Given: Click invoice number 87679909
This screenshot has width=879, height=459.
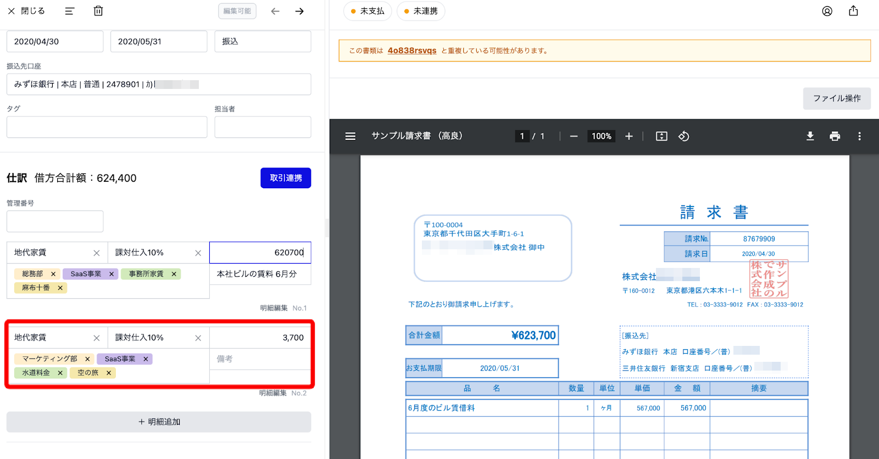Looking at the screenshot, I should coord(759,239).
